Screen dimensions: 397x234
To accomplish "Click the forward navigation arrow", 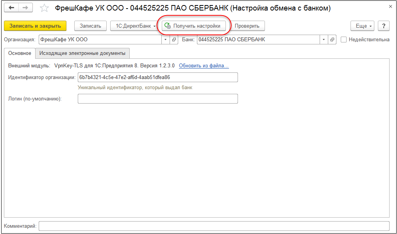I will point(26,8).
